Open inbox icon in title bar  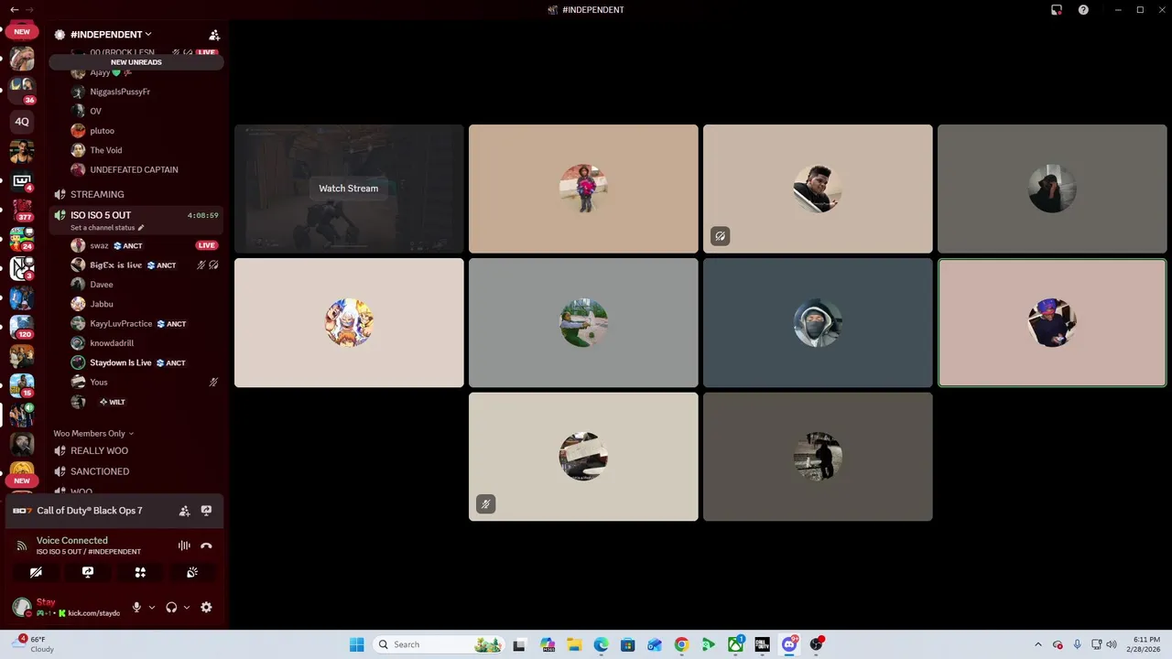point(1057,10)
